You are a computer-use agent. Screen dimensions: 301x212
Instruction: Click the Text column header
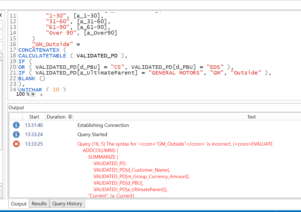[x=251, y=117]
